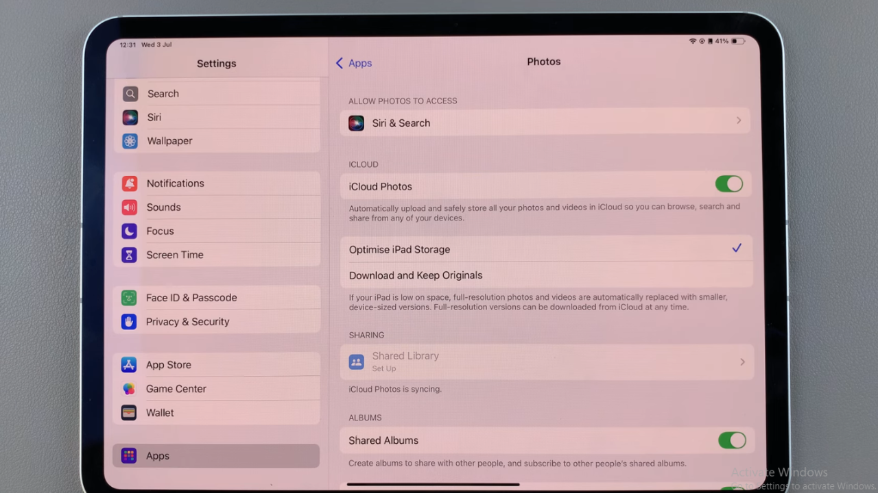Open App Store settings

pos(217,365)
